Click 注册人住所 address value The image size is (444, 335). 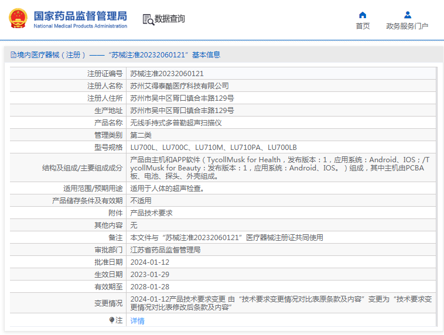pyautogui.click(x=182, y=98)
